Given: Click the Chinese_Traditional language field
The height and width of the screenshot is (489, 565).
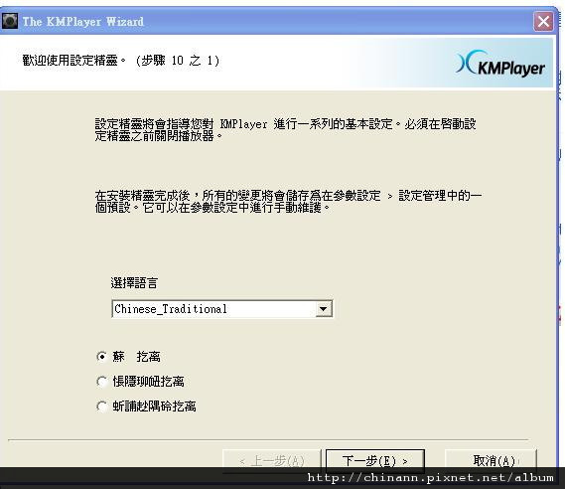Looking at the screenshot, I should pyautogui.click(x=222, y=309).
